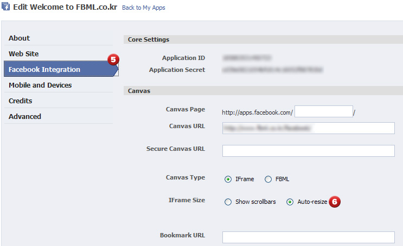Click the Canvas URL input field
This screenshot has width=403, height=246.
tap(309, 128)
